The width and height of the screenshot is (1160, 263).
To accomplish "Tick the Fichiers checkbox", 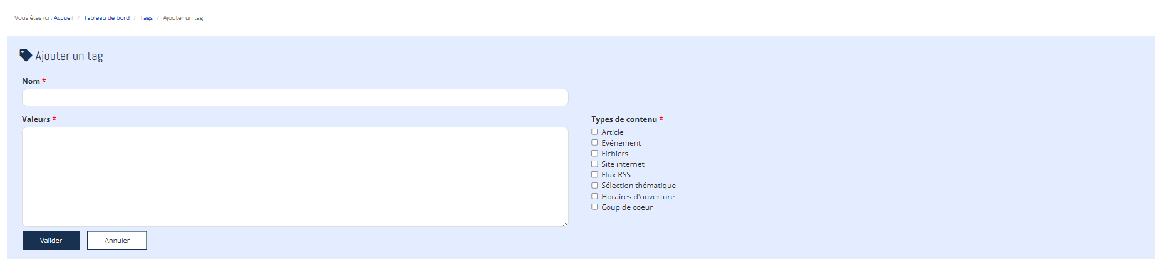I will tap(594, 153).
